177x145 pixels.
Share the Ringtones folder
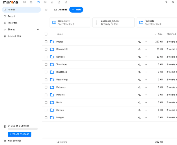(140, 72)
